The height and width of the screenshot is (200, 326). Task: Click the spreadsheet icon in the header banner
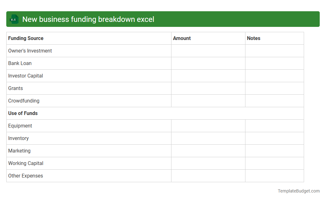click(x=14, y=19)
